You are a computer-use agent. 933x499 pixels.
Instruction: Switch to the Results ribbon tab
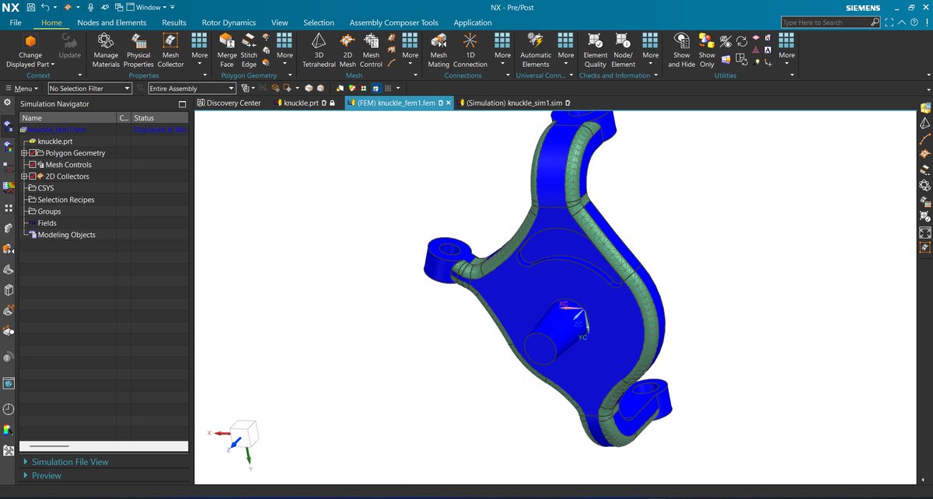click(174, 23)
